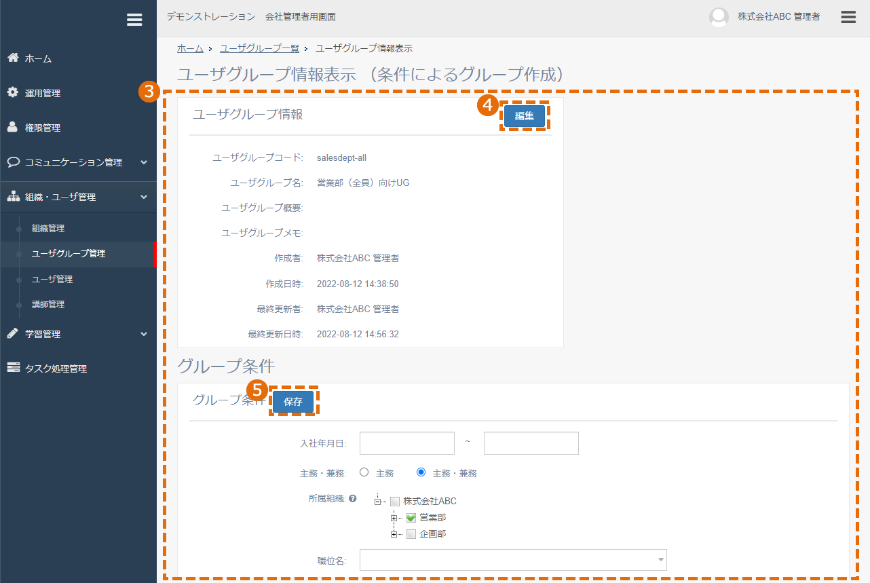Expand the 営業部 tree node
Viewport: 870px width, 583px height.
pos(394,518)
